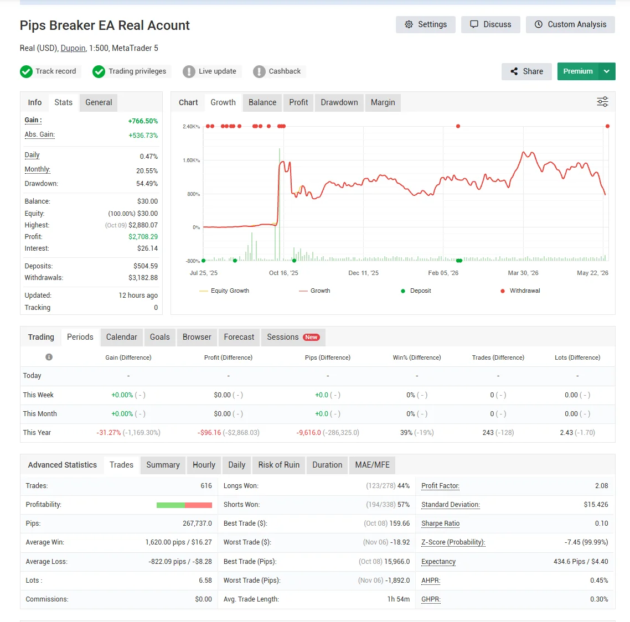Click the info circle icon in Periods table

point(49,357)
